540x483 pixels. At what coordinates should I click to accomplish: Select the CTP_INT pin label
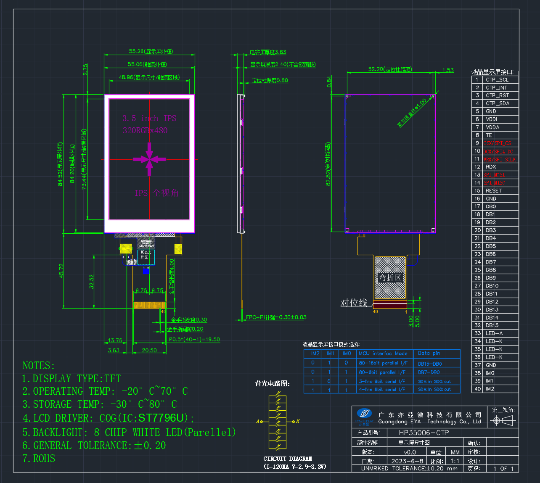(x=496, y=87)
